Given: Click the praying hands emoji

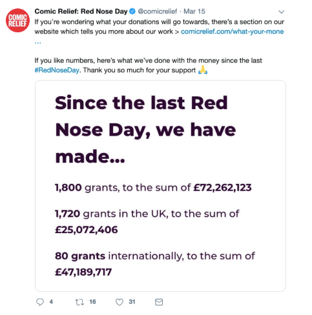Looking at the screenshot, I should (203, 70).
